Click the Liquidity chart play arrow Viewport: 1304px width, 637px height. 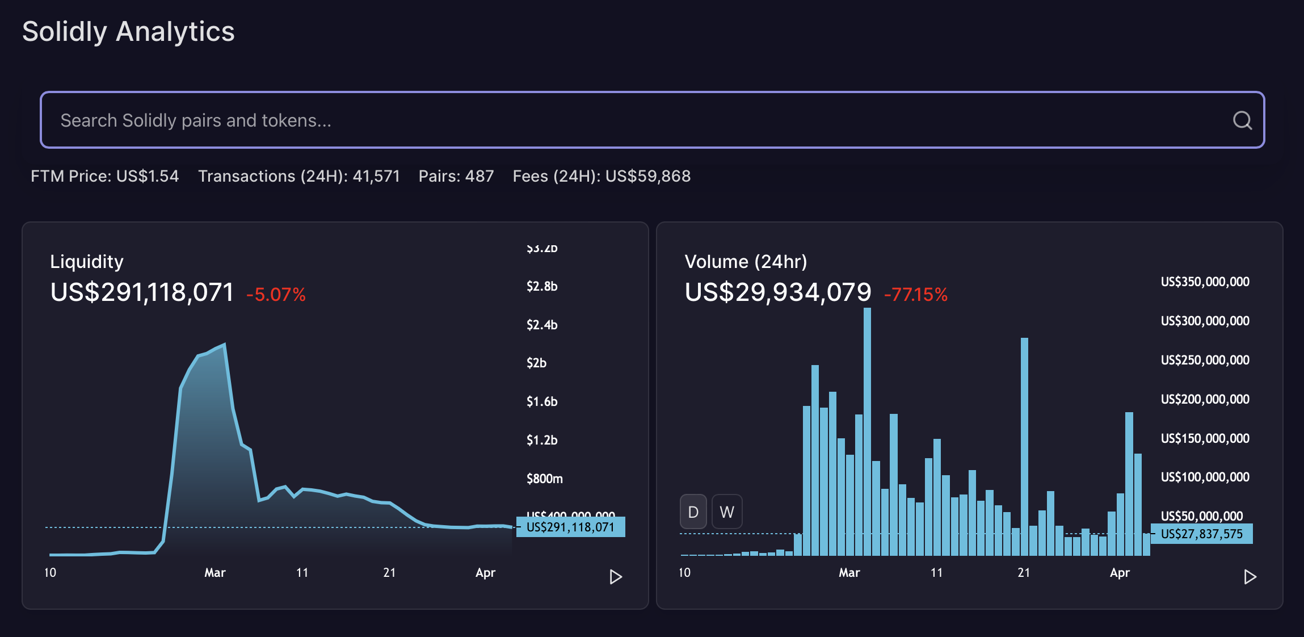[x=616, y=577]
